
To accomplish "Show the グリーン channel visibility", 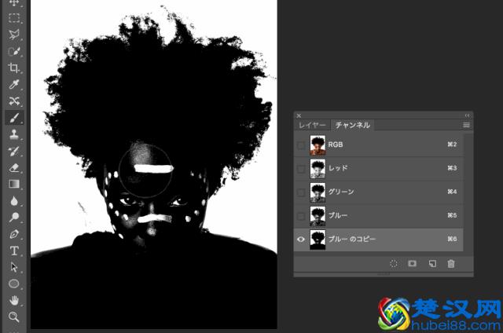I will coord(301,192).
